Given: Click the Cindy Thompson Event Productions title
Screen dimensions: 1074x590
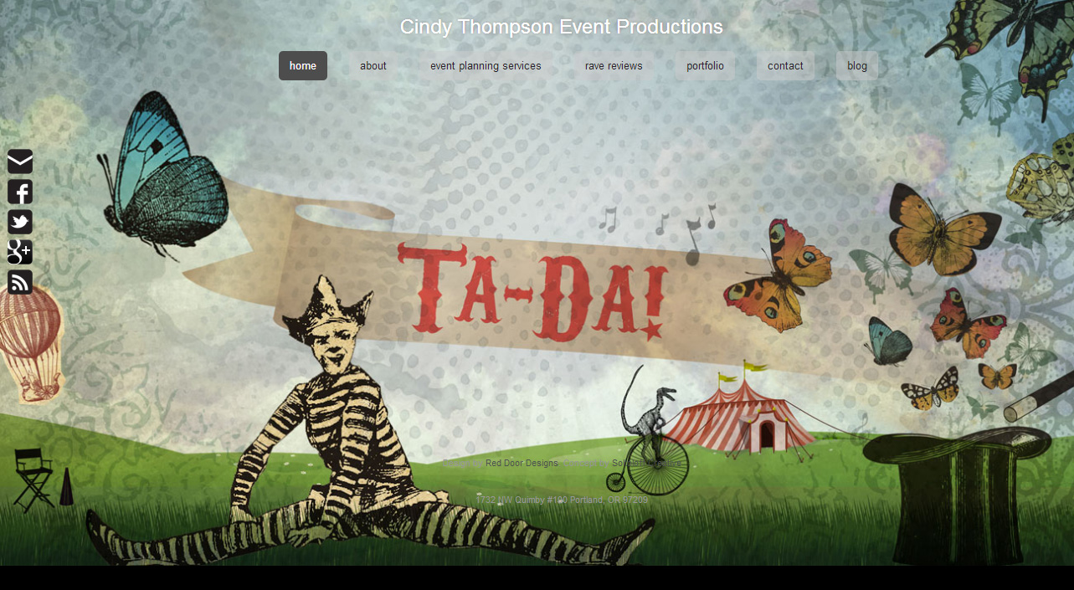Looking at the screenshot, I should [x=562, y=27].
